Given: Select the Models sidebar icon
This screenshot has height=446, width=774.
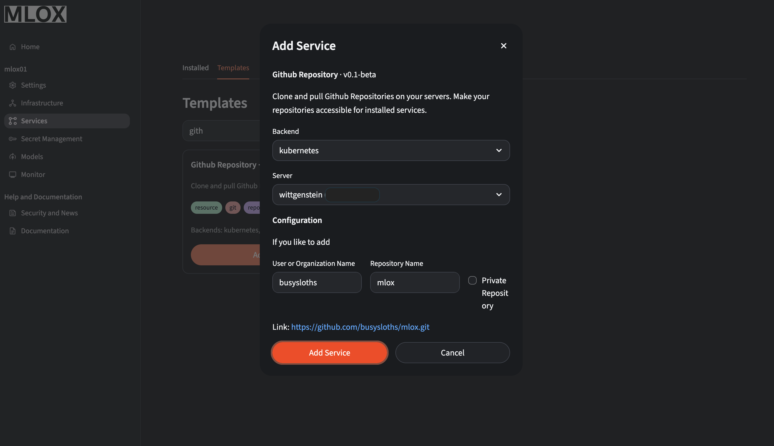Looking at the screenshot, I should click(x=13, y=156).
